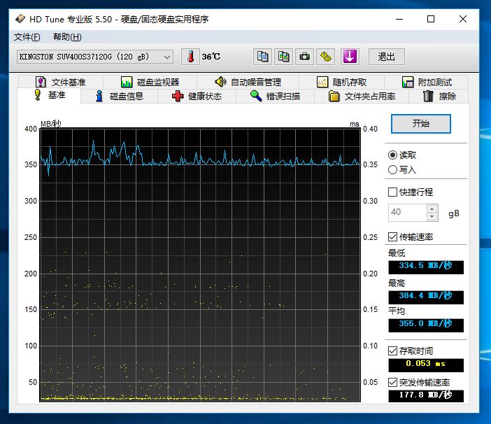Click the copy screenshot to clipboard icon

point(283,57)
